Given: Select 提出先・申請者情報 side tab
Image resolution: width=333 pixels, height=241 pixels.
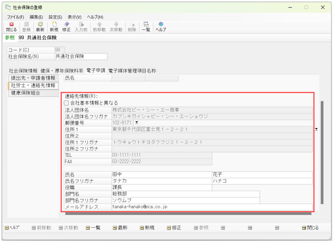Looking at the screenshot, I should tap(33, 78).
